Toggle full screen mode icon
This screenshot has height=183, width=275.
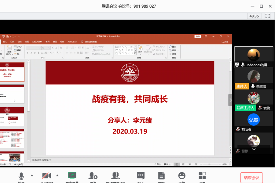[268, 16]
